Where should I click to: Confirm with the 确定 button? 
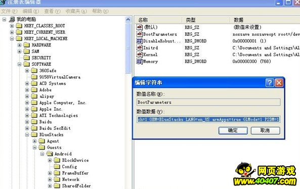(233, 130)
